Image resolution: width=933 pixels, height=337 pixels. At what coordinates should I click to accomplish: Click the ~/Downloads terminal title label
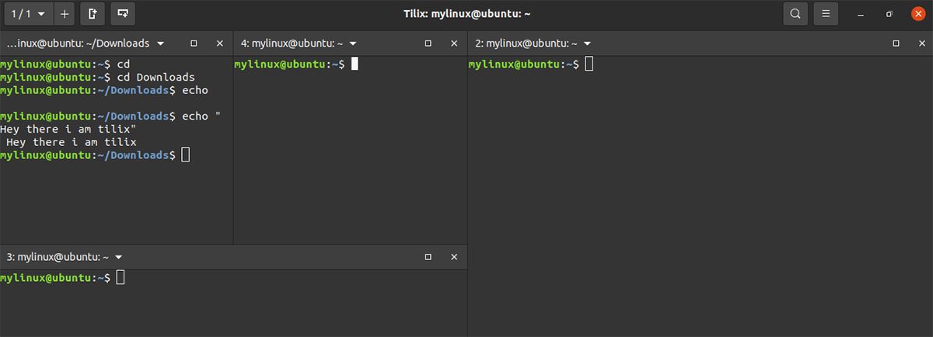point(77,43)
